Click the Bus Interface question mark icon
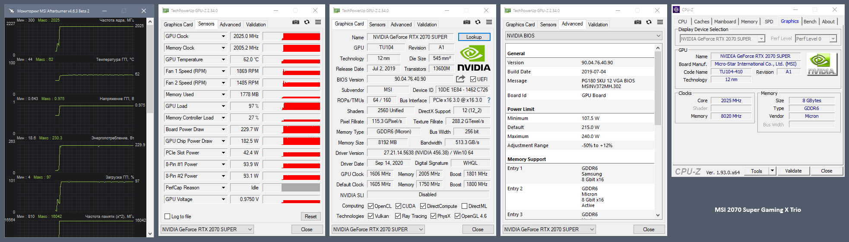Viewport: 849px width, 242px height. pyautogui.click(x=489, y=100)
